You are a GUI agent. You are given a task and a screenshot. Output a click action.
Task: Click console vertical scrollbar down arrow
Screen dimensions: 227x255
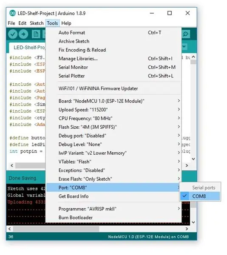pos(193,222)
